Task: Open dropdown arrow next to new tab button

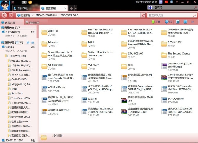Action: click(76, 9)
